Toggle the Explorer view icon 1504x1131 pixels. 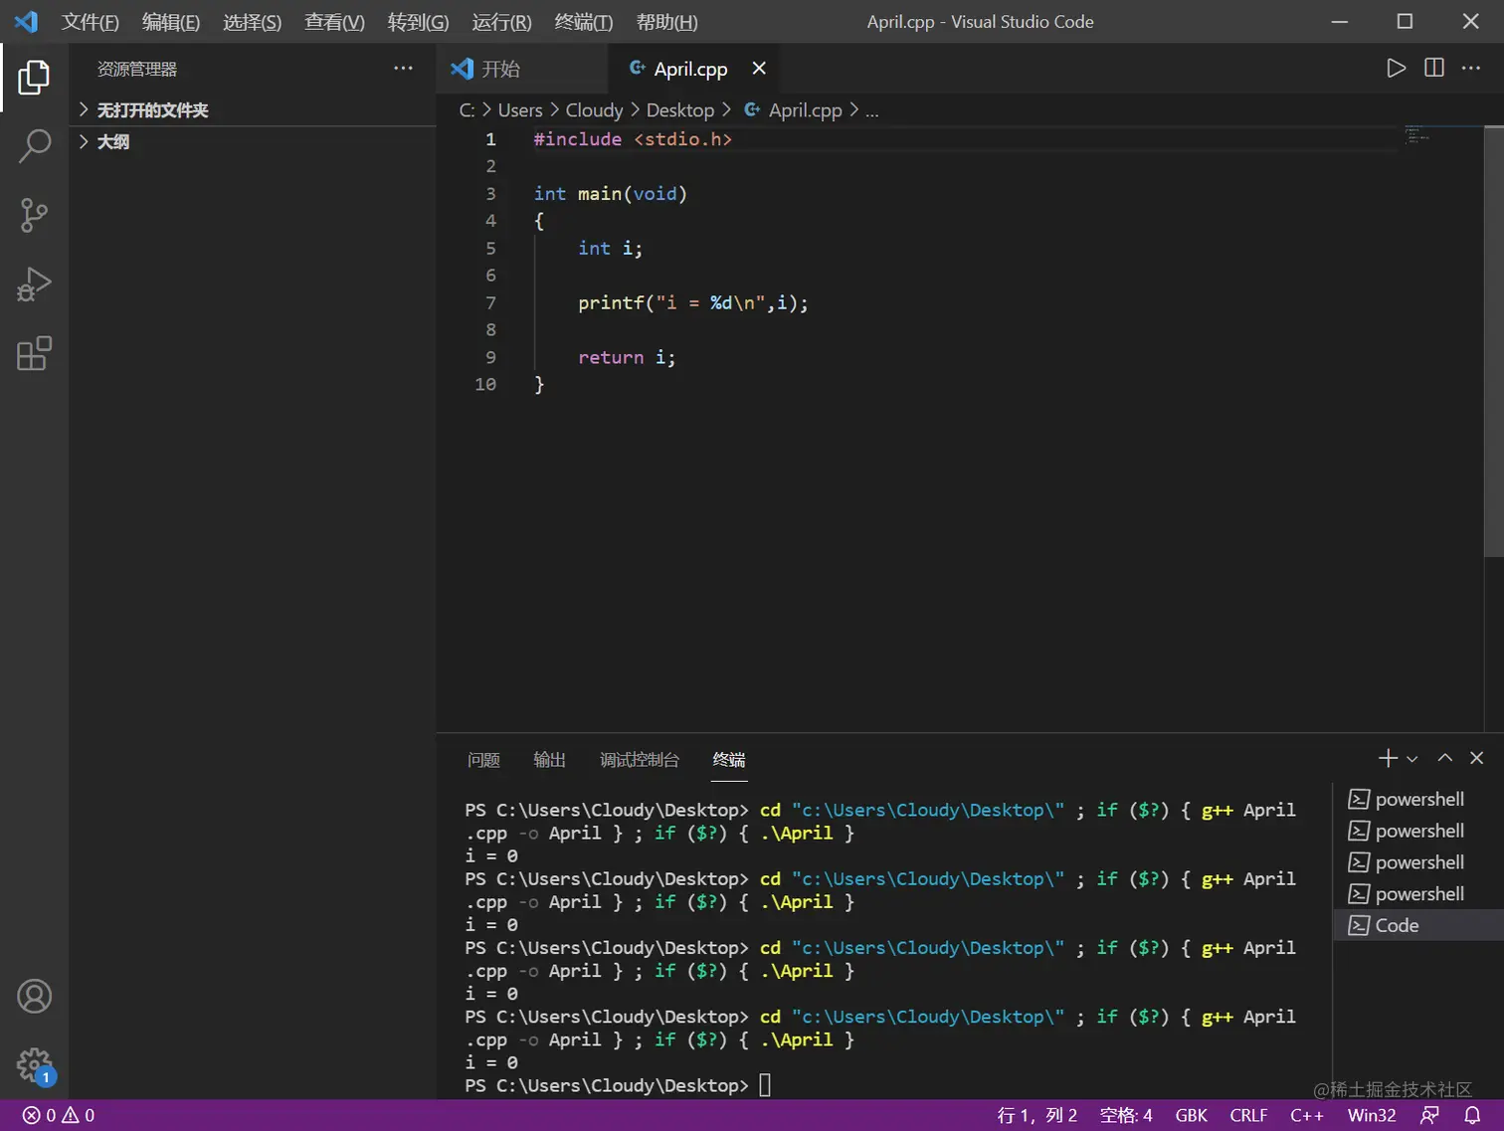tap(34, 77)
